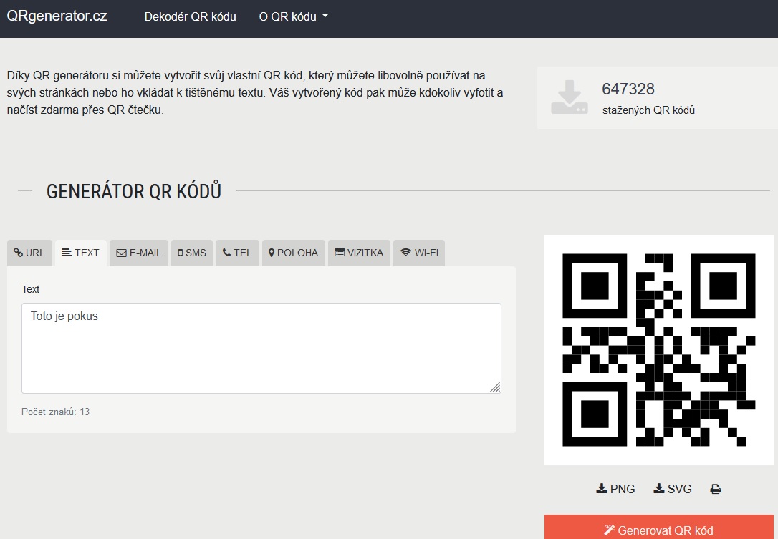Image resolution: width=778 pixels, height=539 pixels.
Task: Click the Počet znaků: 13 counter
Action: click(56, 412)
